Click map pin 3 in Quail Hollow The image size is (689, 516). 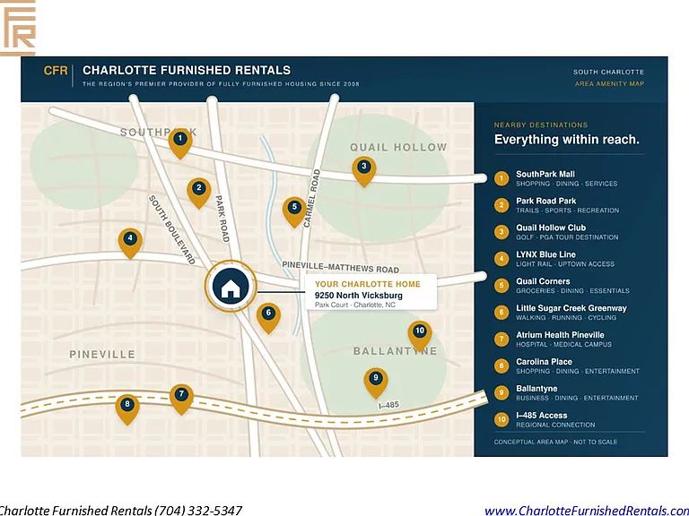364,171
